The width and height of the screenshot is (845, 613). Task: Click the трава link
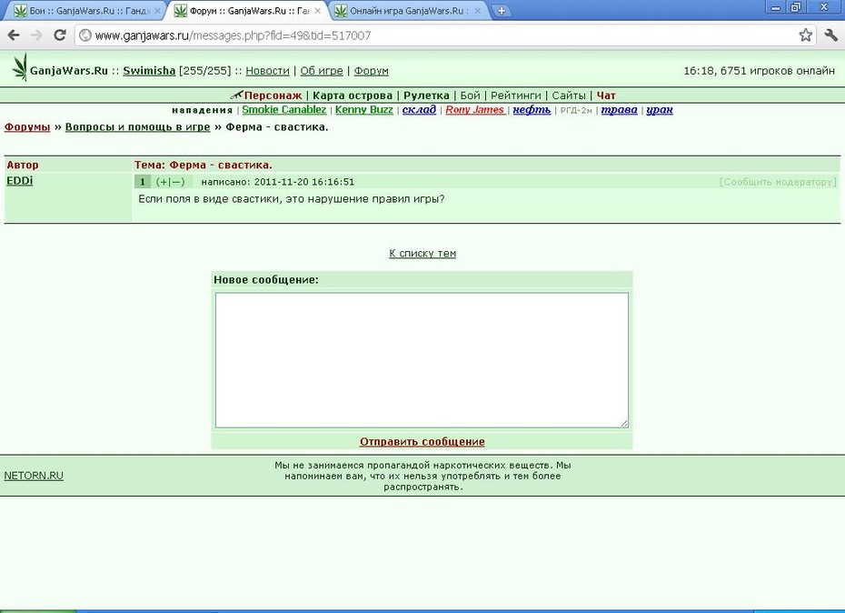point(619,109)
